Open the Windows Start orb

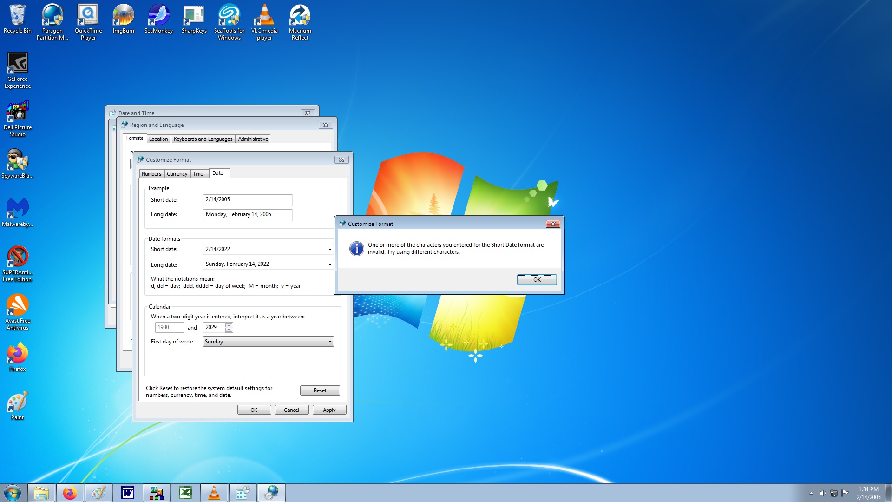pos(13,493)
